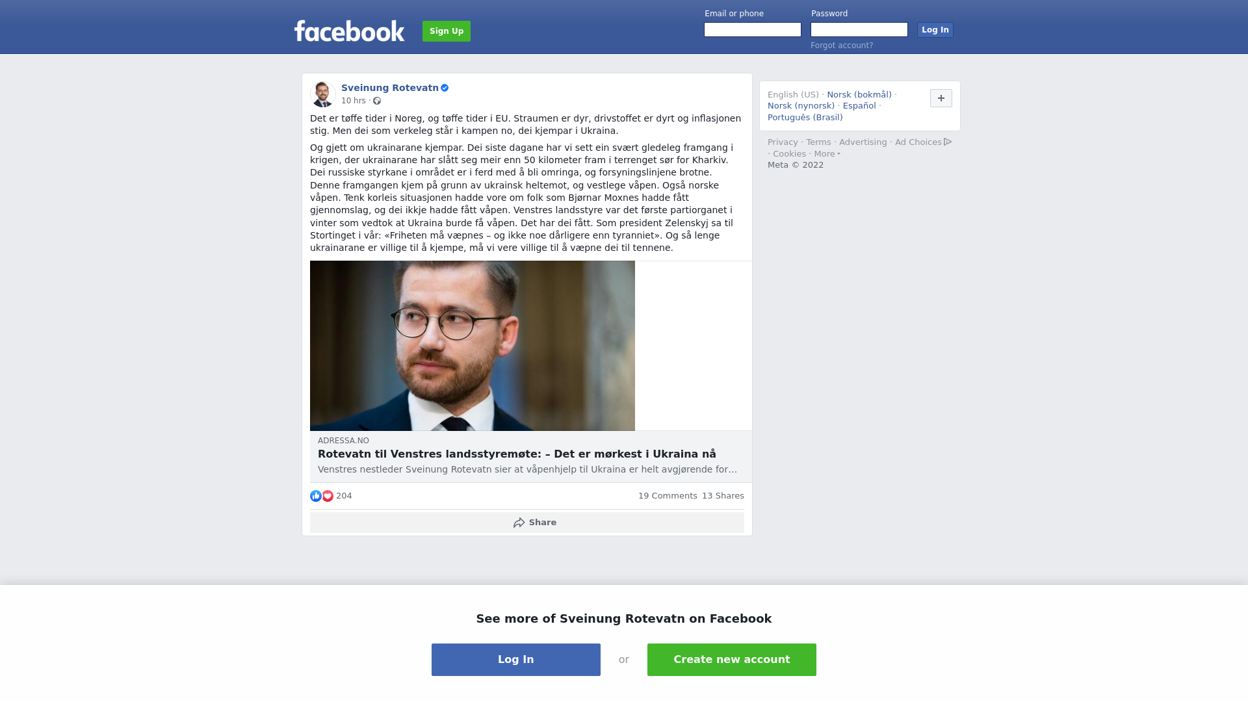
Task: Click the Ad Choices triangle icon
Action: (x=948, y=142)
